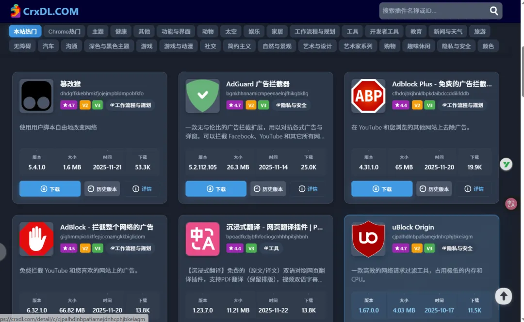Select the 购物 category tab

click(x=389, y=46)
